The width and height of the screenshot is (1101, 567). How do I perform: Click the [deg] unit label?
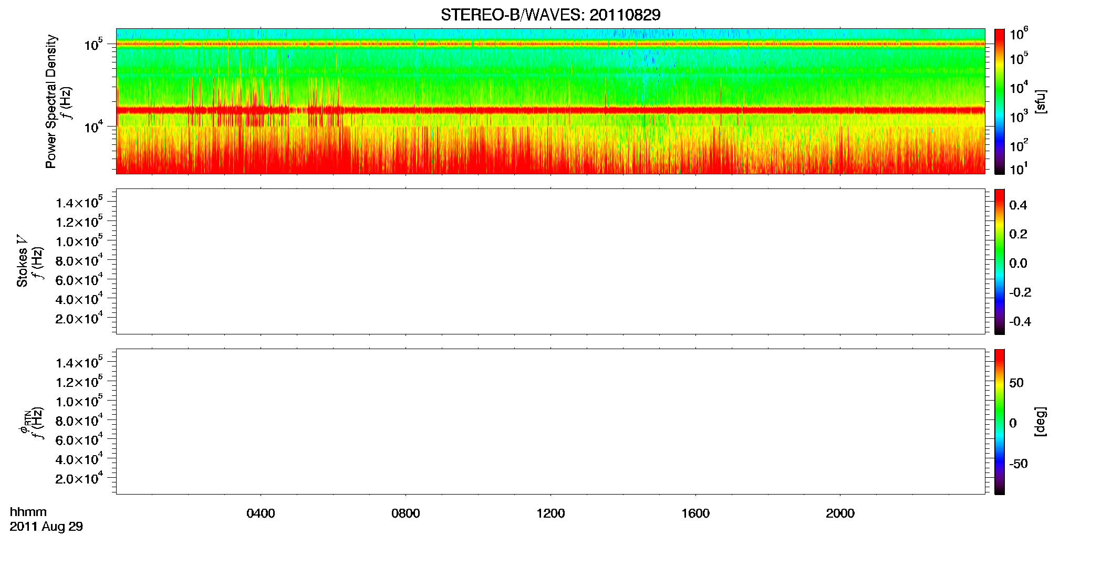(x=1041, y=422)
